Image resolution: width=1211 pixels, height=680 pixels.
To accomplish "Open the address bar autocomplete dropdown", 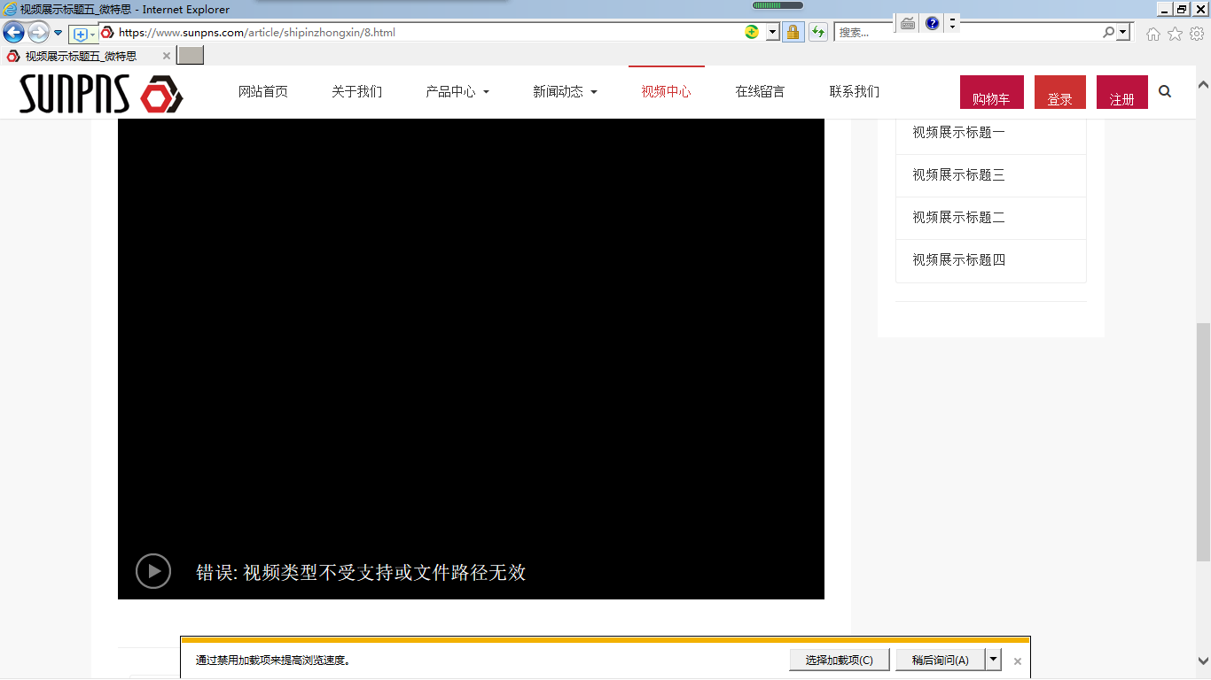I will click(x=772, y=33).
